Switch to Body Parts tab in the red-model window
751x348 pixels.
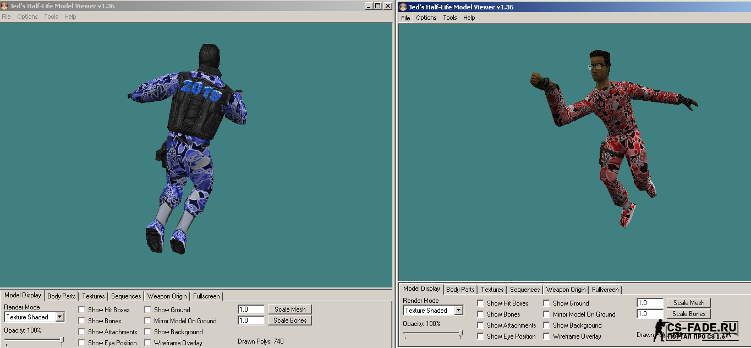pyautogui.click(x=461, y=290)
